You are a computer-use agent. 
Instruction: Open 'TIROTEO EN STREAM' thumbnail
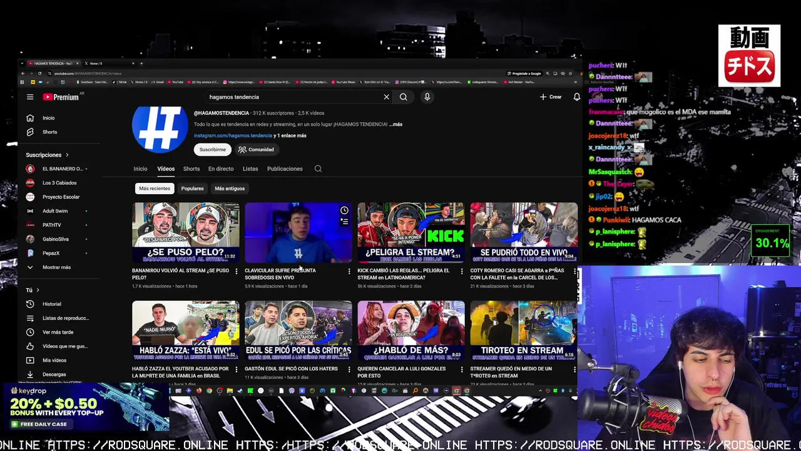pyautogui.click(x=524, y=330)
